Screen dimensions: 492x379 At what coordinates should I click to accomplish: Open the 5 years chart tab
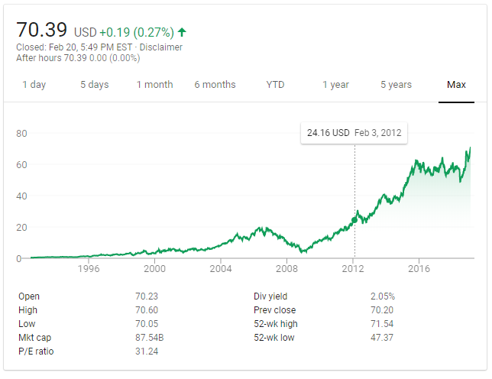[x=397, y=85]
